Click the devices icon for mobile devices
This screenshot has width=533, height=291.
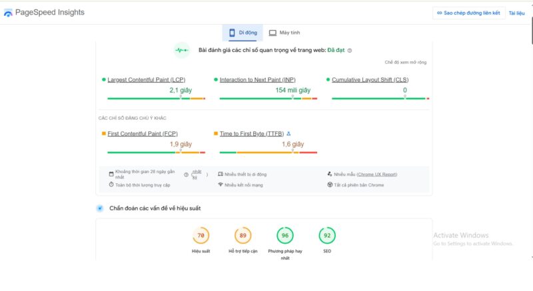(x=220, y=173)
